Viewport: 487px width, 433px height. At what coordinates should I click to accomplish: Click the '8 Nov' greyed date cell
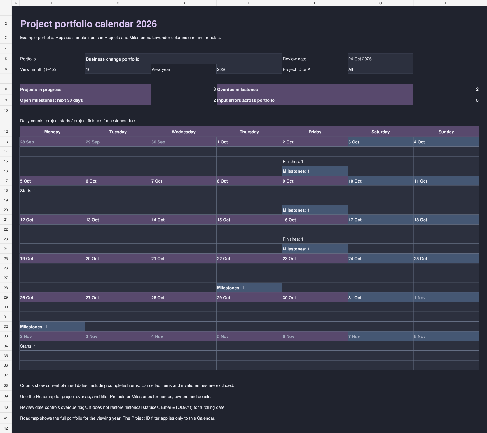tap(446, 336)
